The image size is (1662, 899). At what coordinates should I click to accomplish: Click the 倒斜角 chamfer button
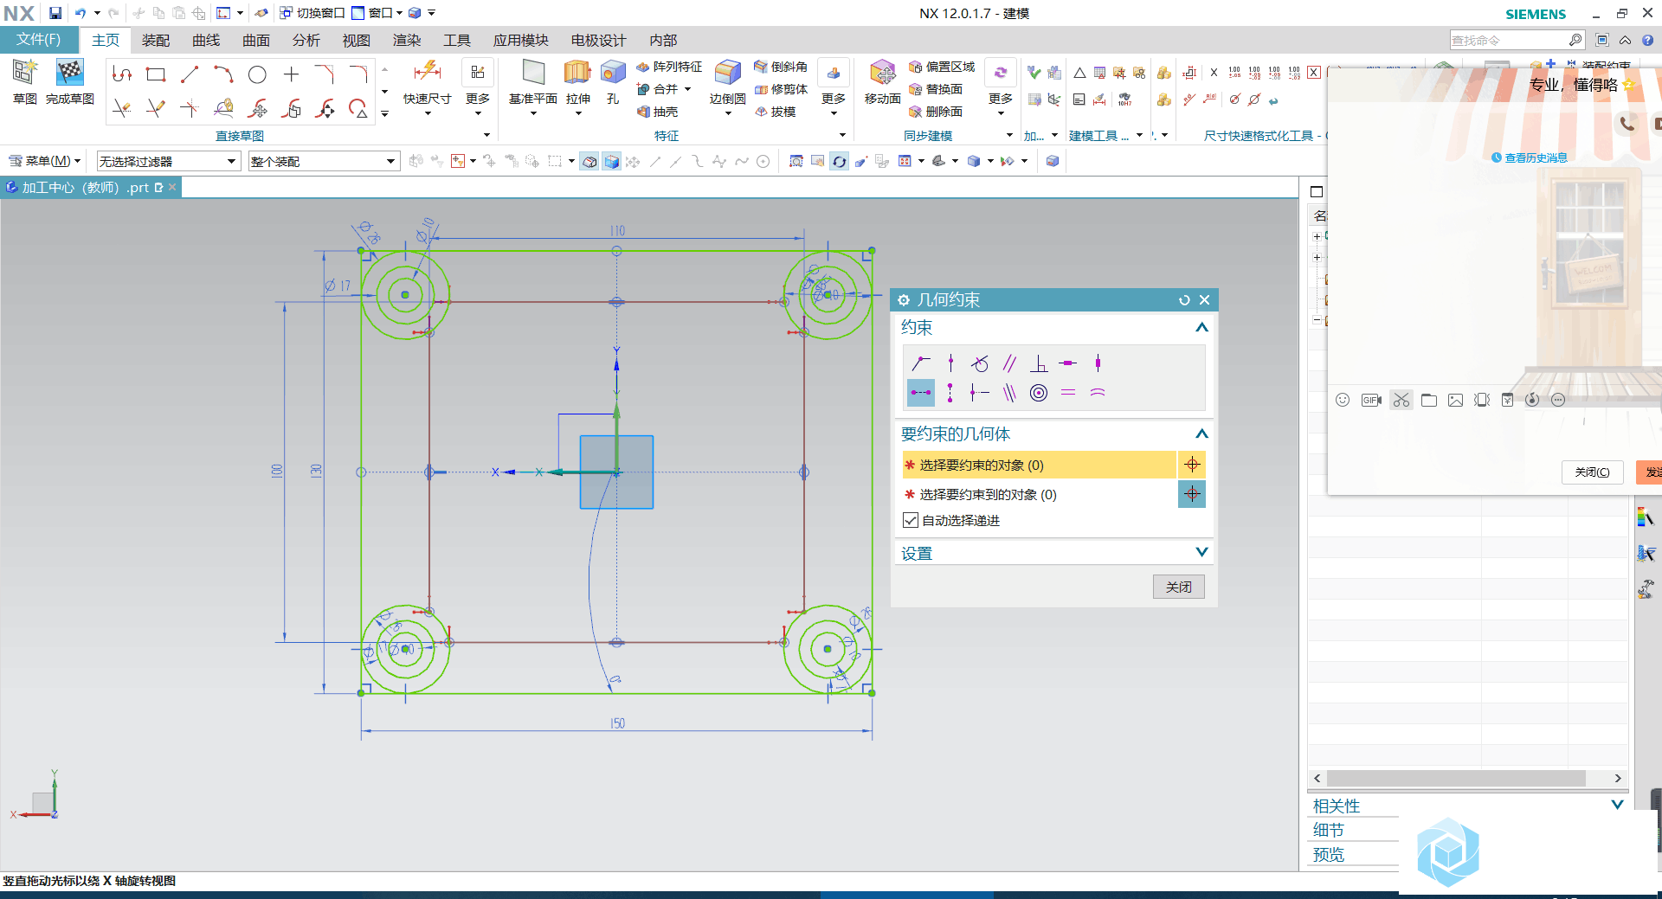click(x=781, y=67)
